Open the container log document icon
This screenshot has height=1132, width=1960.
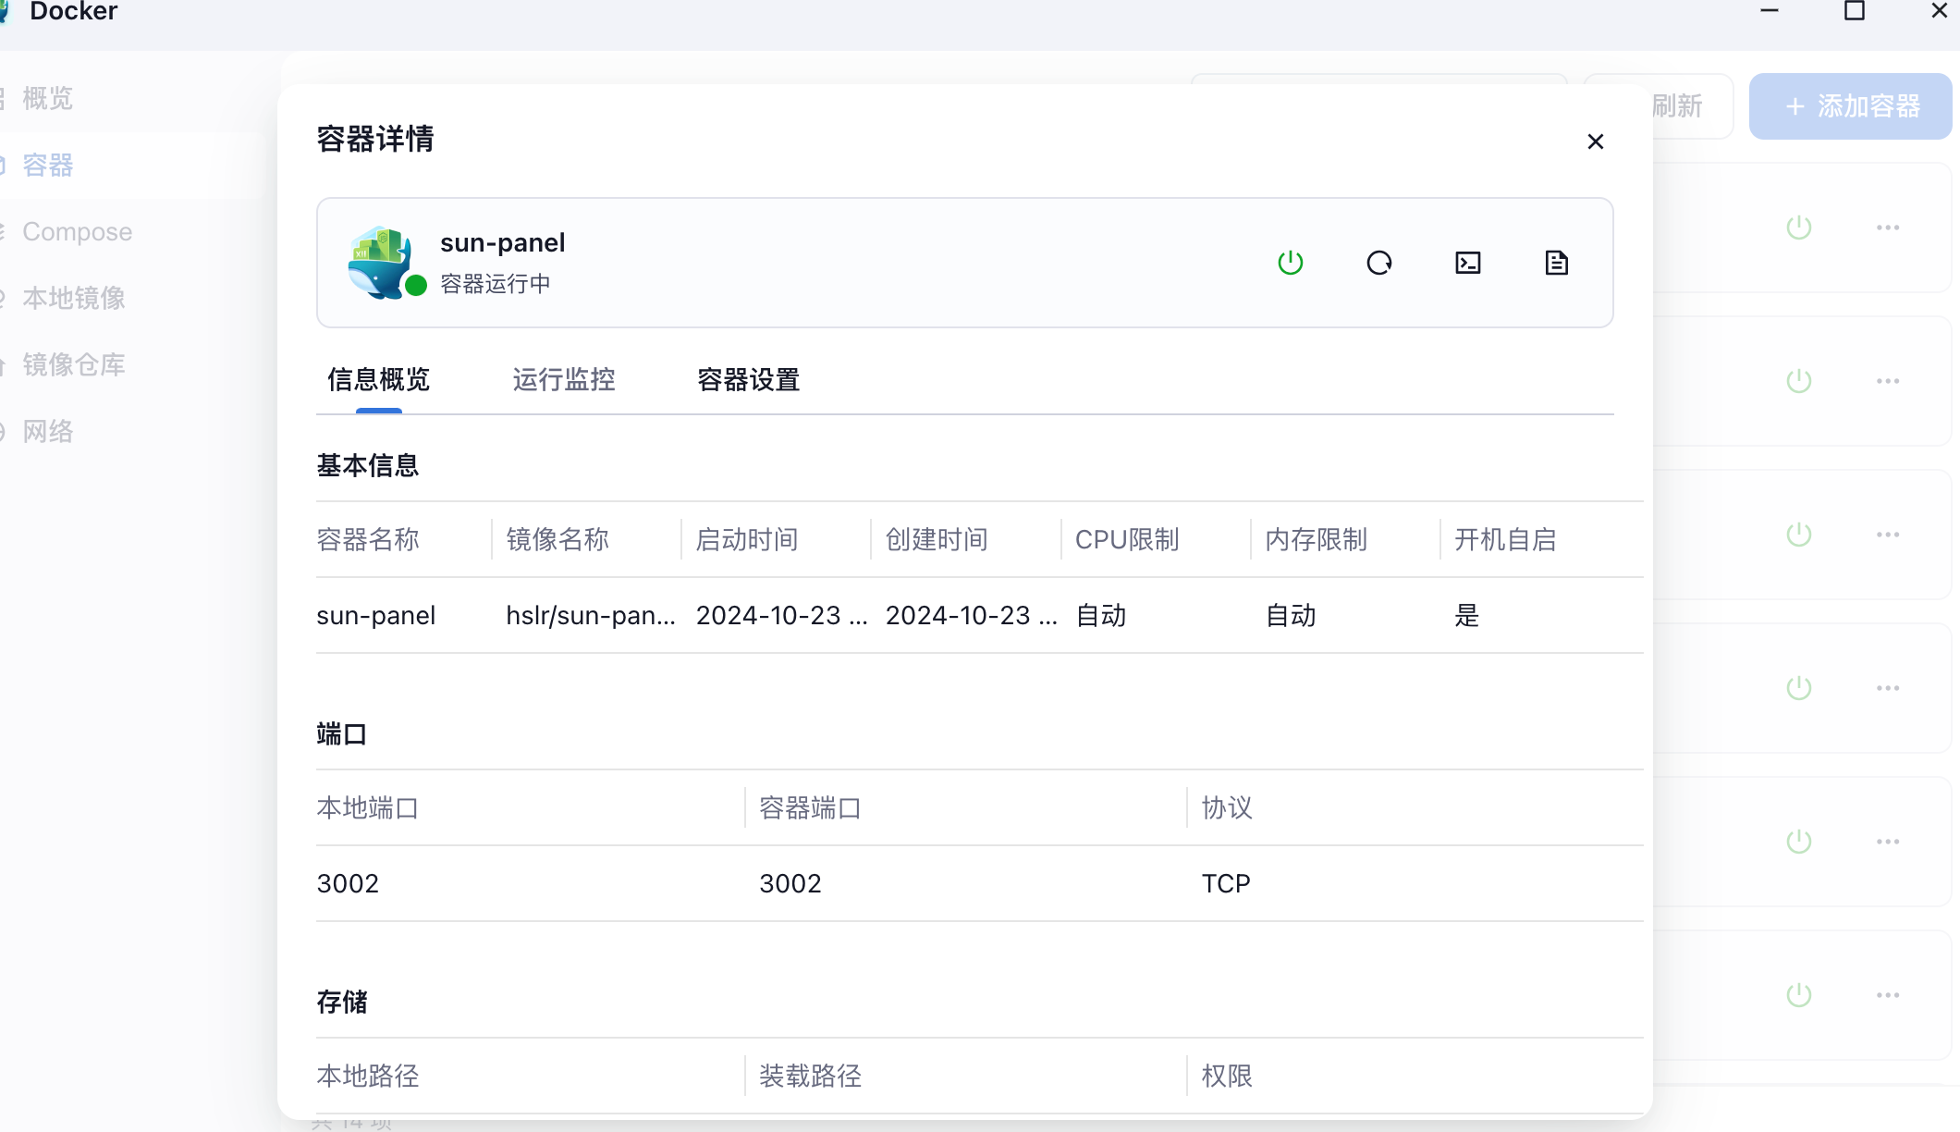pos(1556,263)
